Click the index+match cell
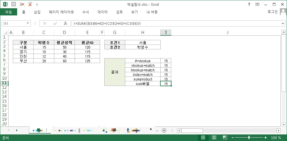Image resolution: width=287 pixels, height=141 pixels. [x=143, y=74]
